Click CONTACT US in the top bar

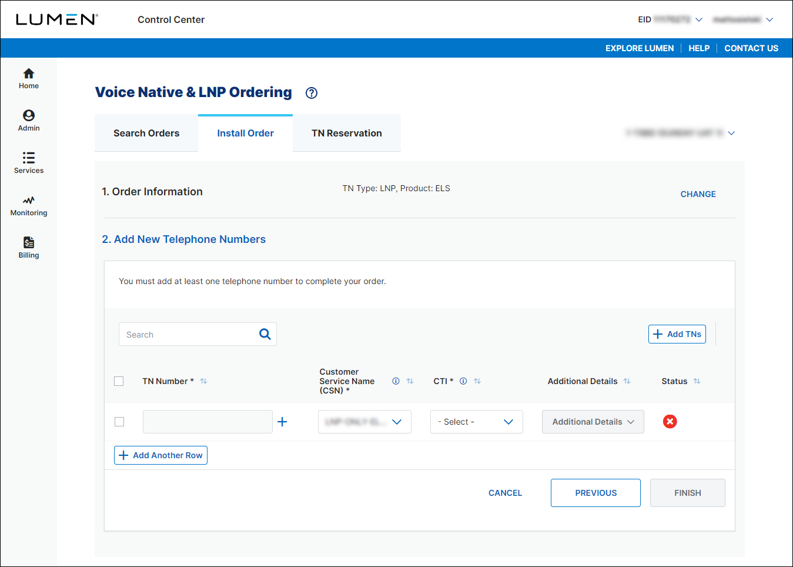pyautogui.click(x=751, y=48)
